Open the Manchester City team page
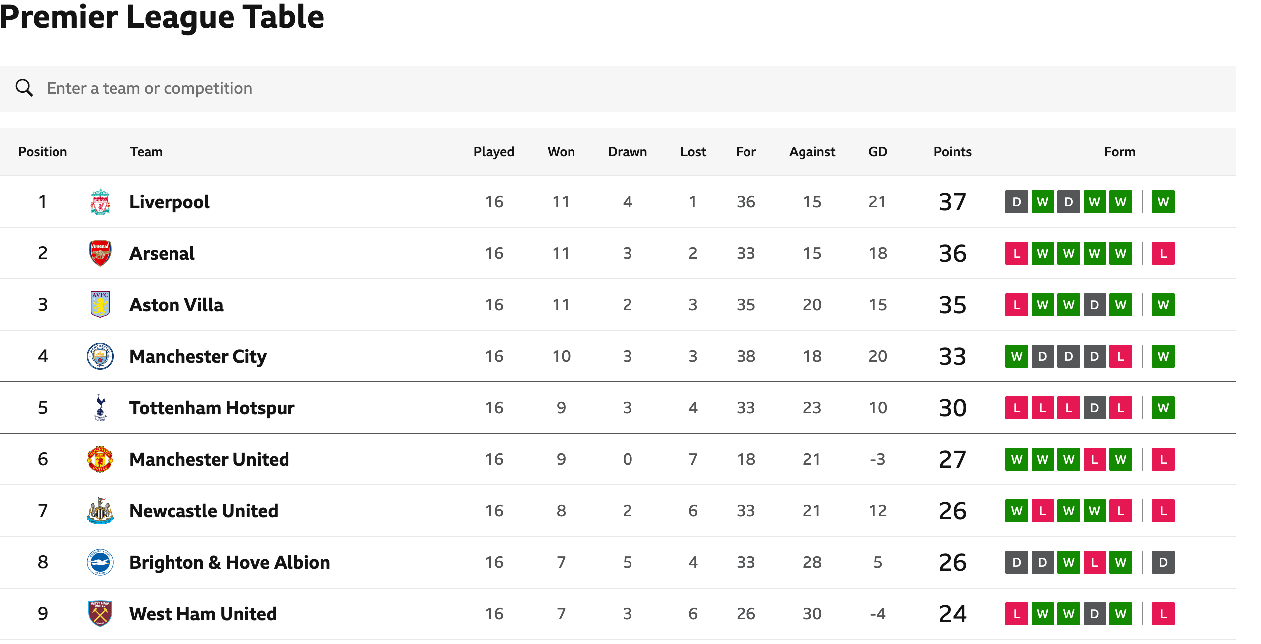Screen dimensions: 1261x644 coord(198,356)
